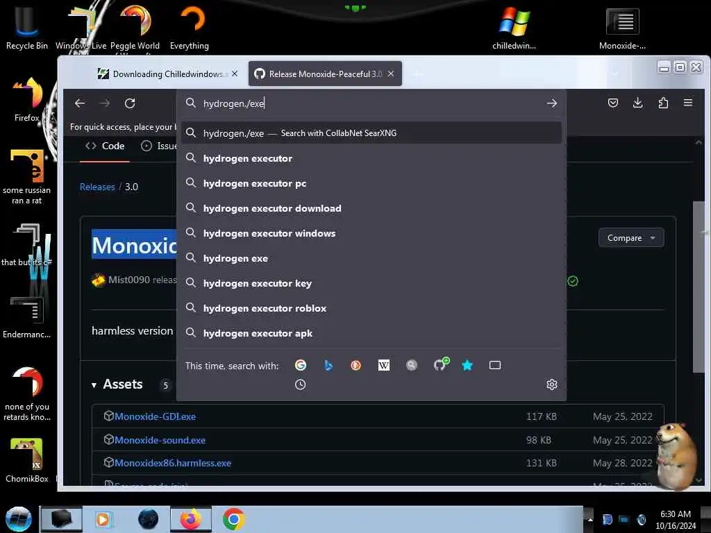Search hydrogen./exe with CollabNet SearXNG
The height and width of the screenshot is (533, 711).
(371, 133)
